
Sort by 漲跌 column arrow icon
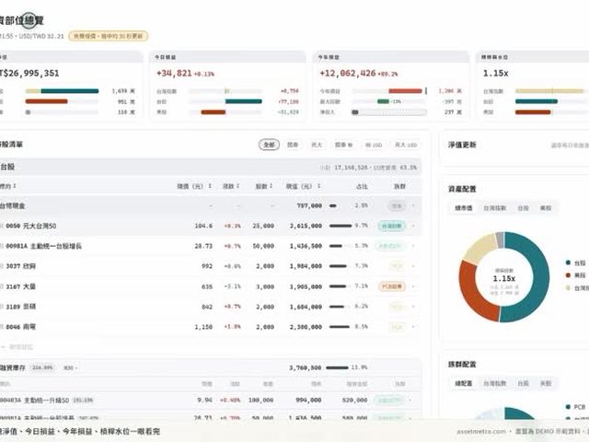238,186
